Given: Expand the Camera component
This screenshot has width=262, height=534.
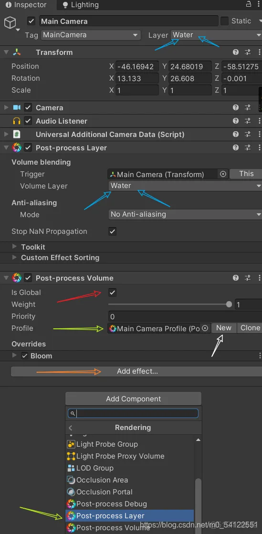Looking at the screenshot, I should (6, 108).
